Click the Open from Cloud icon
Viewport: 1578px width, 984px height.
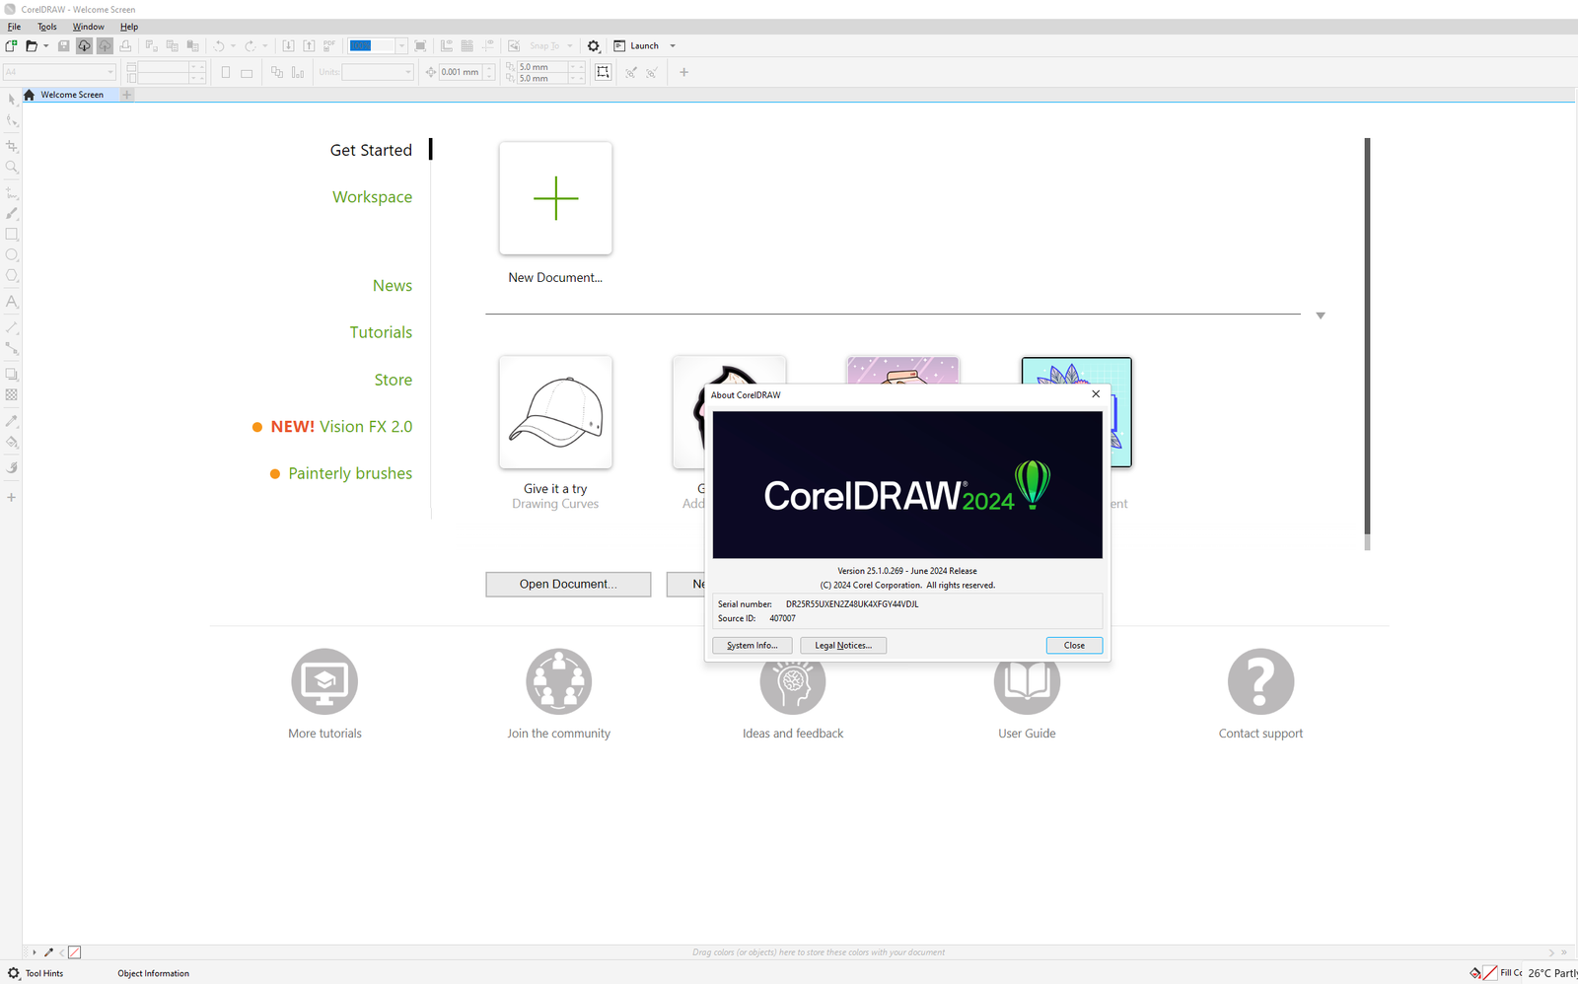coord(85,46)
